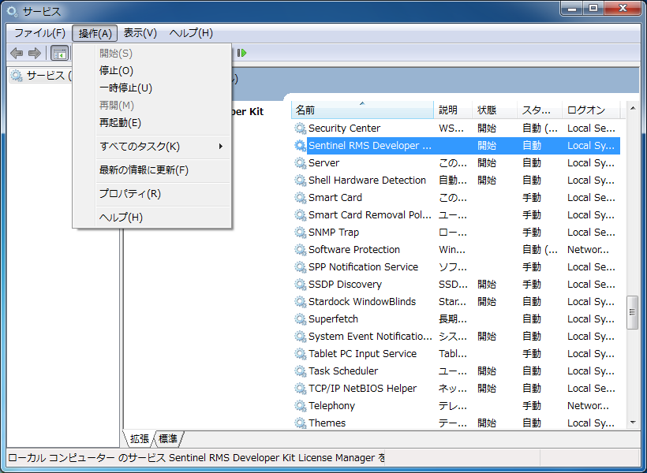Sort by the スタ... startup type column header

(540, 110)
